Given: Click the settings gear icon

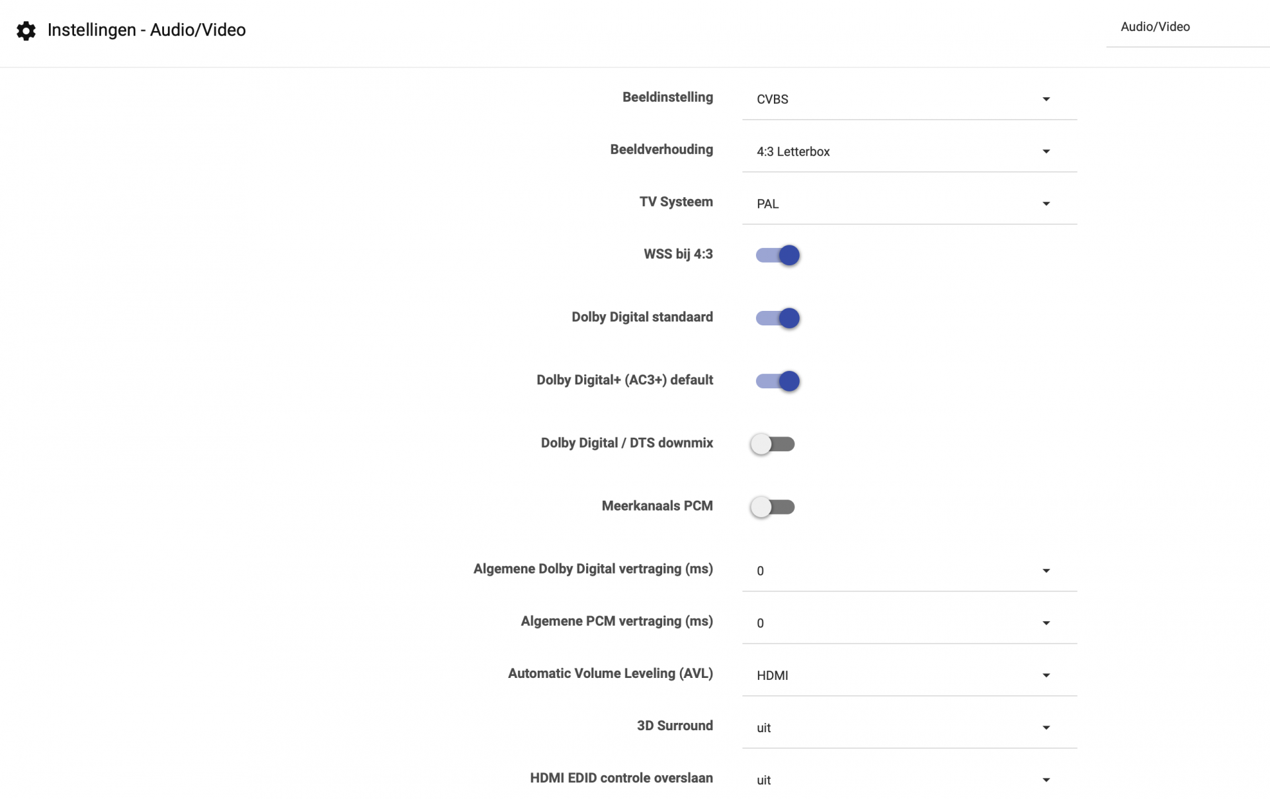Looking at the screenshot, I should [26, 30].
